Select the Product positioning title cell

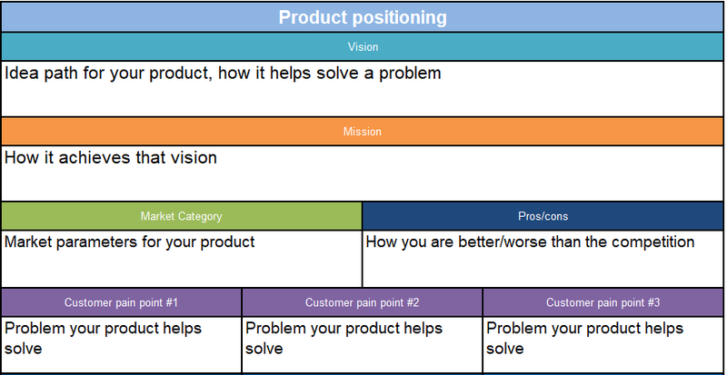pos(362,17)
